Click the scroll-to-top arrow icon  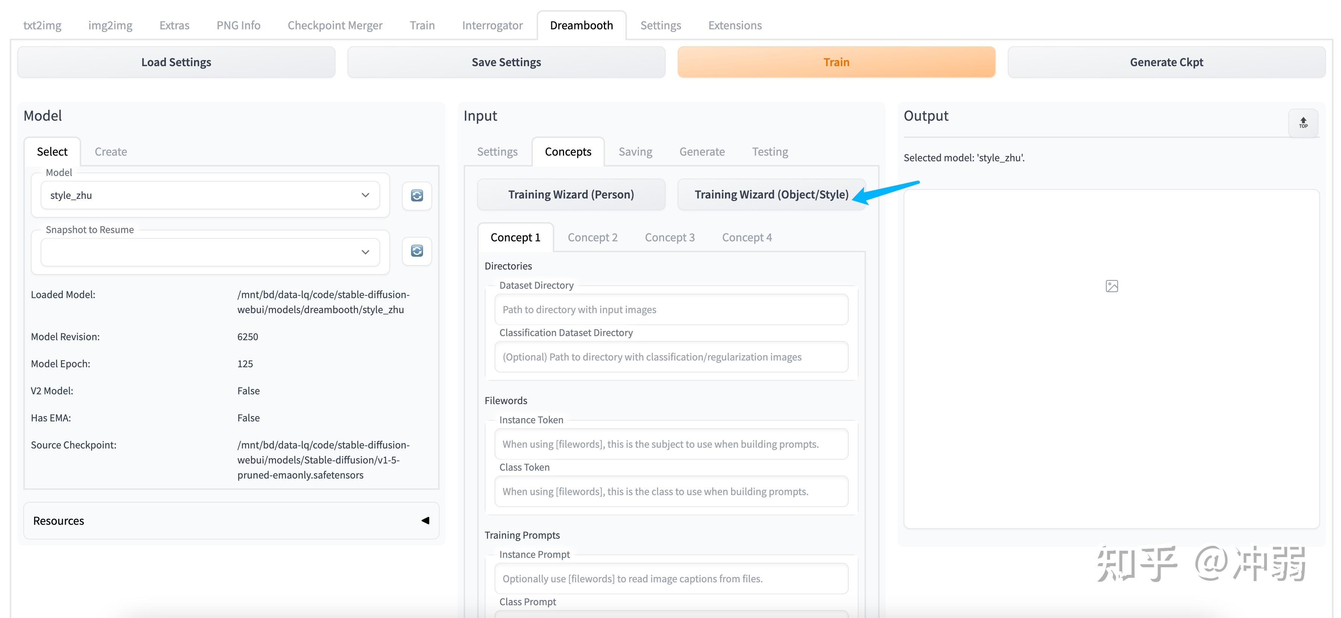[x=1303, y=123]
